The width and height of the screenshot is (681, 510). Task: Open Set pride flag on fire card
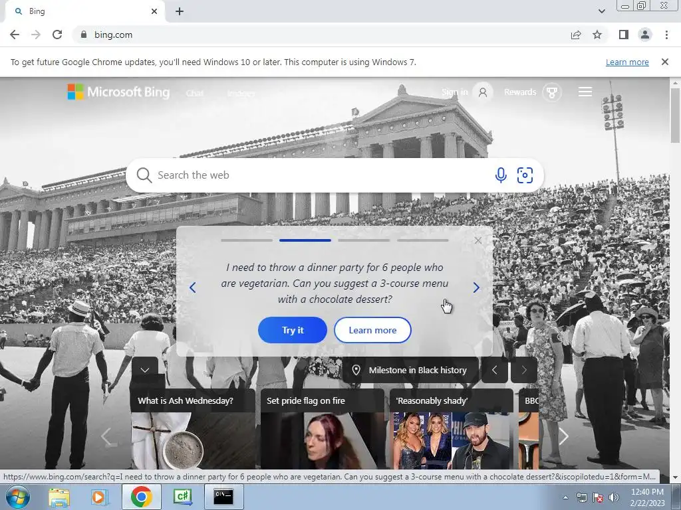323,428
